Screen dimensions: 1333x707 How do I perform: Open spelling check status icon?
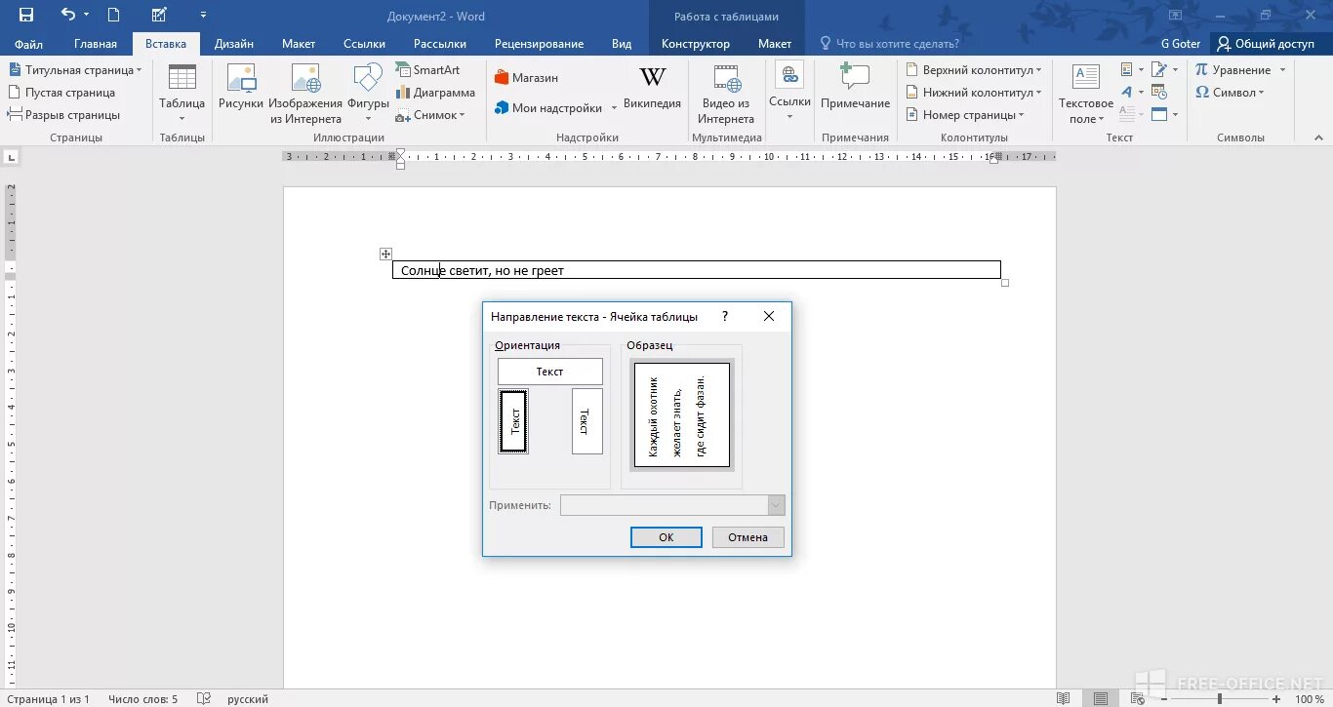pyautogui.click(x=204, y=698)
